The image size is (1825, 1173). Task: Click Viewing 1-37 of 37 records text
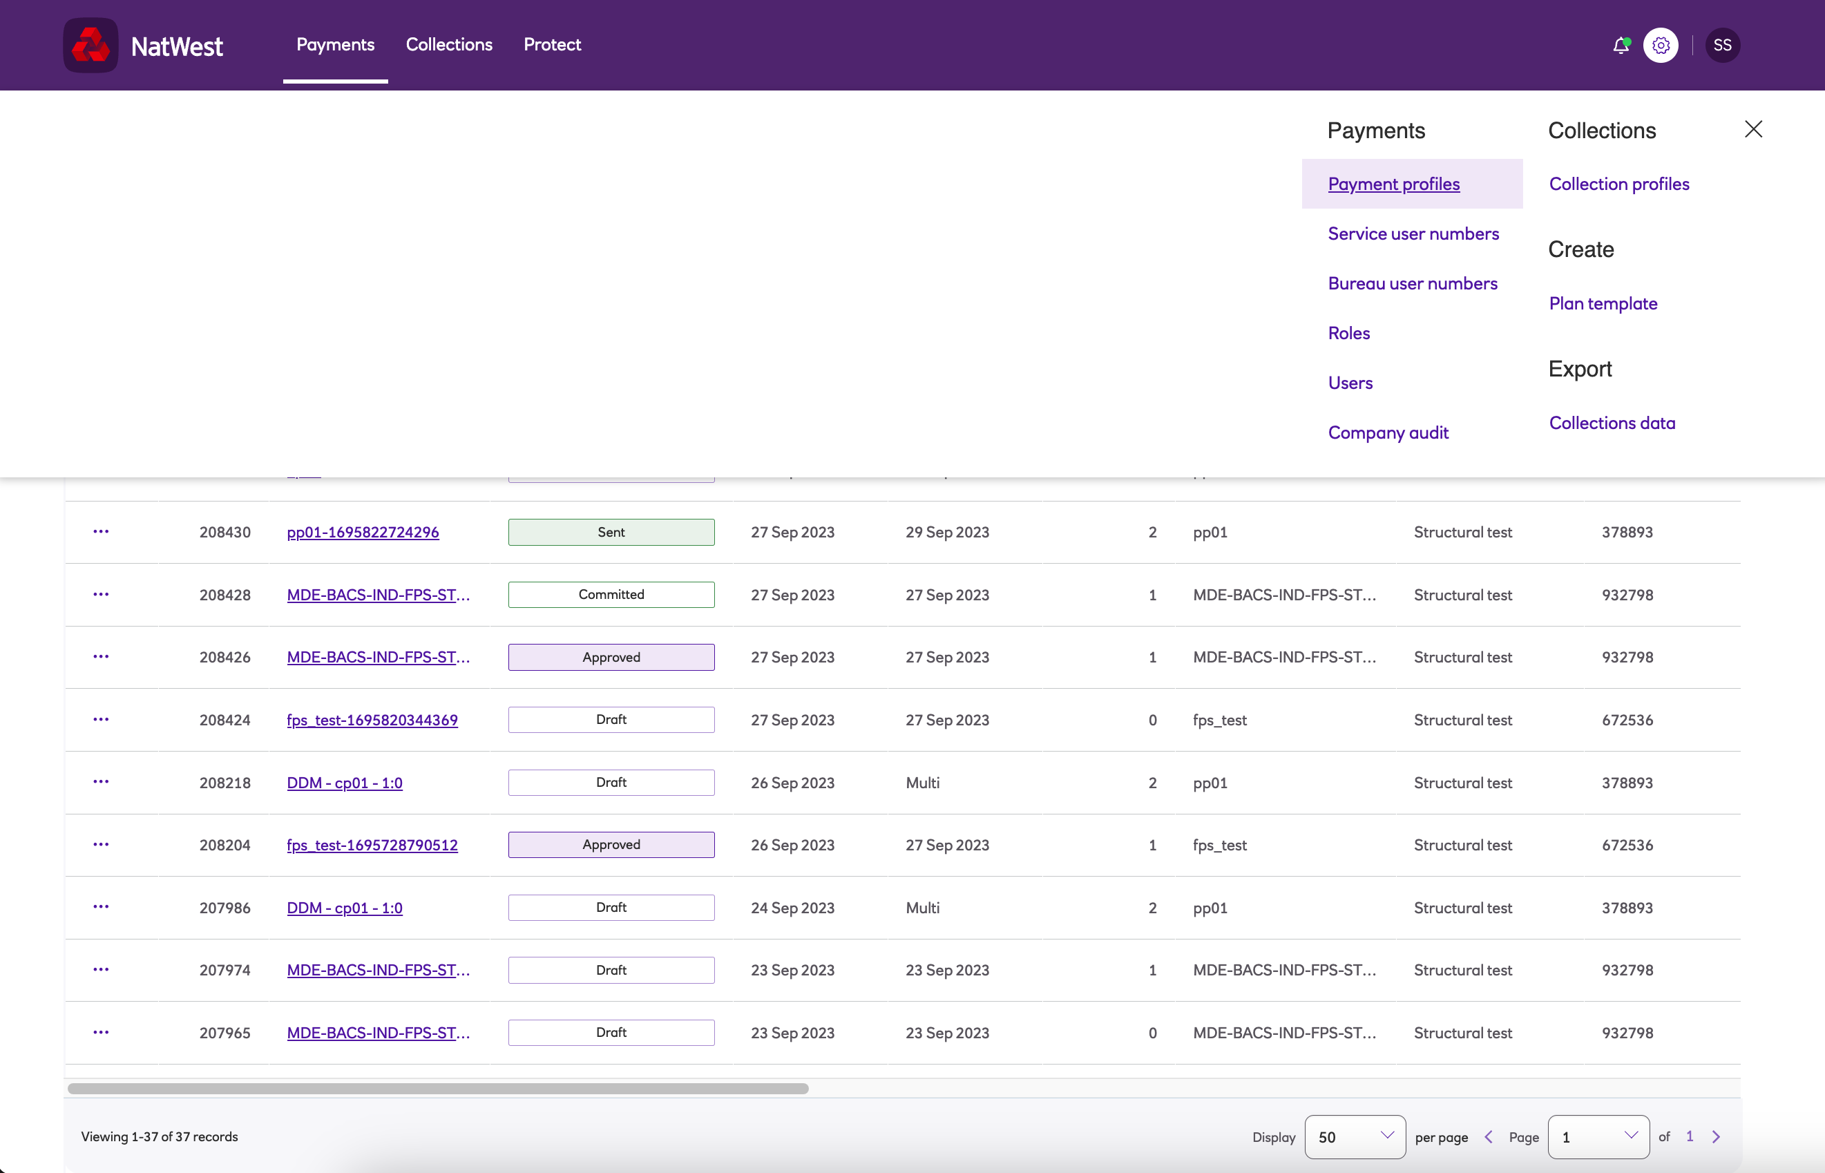(159, 1136)
